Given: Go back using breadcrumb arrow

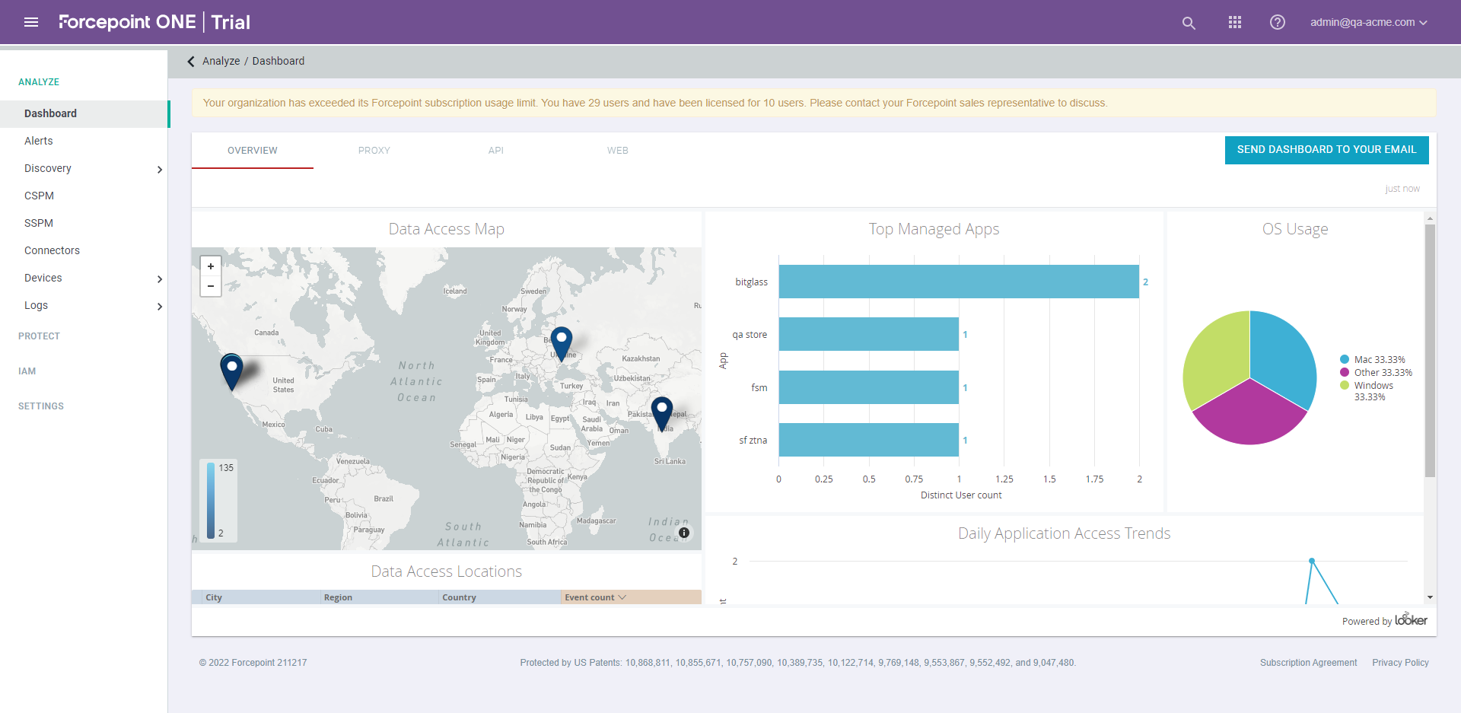Looking at the screenshot, I should point(191,61).
